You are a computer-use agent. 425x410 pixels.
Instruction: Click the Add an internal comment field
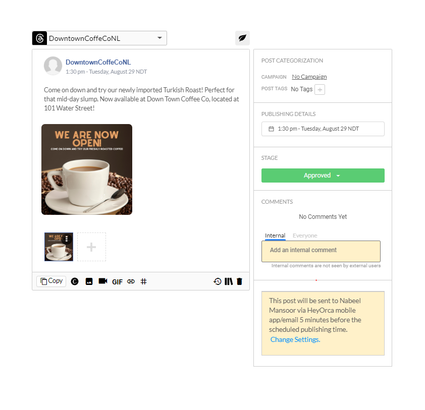pyautogui.click(x=321, y=251)
